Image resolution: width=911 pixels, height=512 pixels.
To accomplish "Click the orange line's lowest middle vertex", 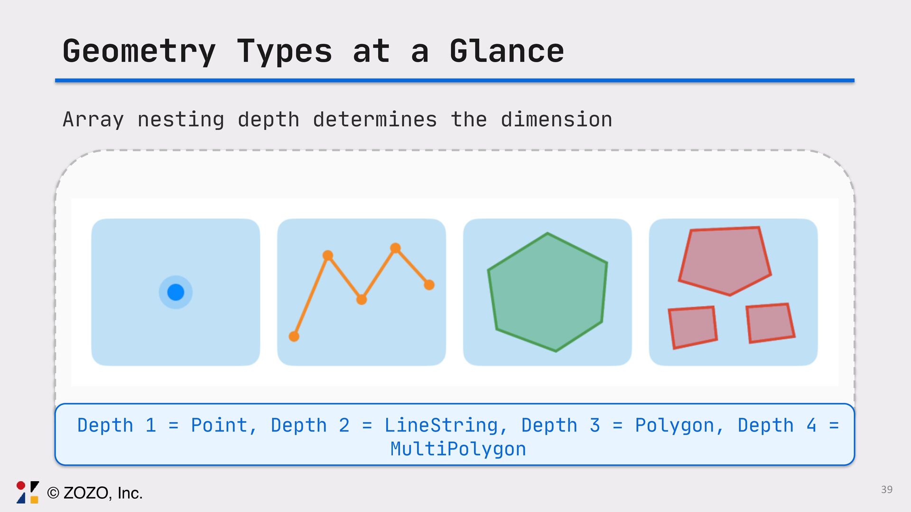I will click(362, 300).
